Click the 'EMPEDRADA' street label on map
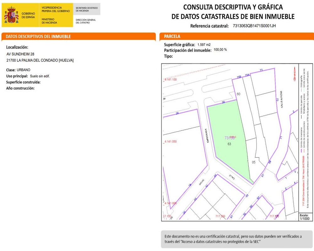The width and height of the screenshot is (314, 251). [x=207, y=136]
